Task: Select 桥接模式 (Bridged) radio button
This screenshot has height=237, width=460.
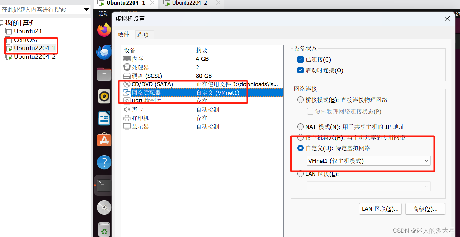Action: [300, 100]
